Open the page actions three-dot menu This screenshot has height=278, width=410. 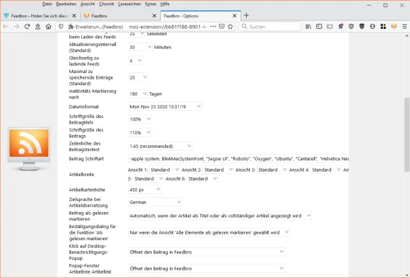click(x=213, y=26)
